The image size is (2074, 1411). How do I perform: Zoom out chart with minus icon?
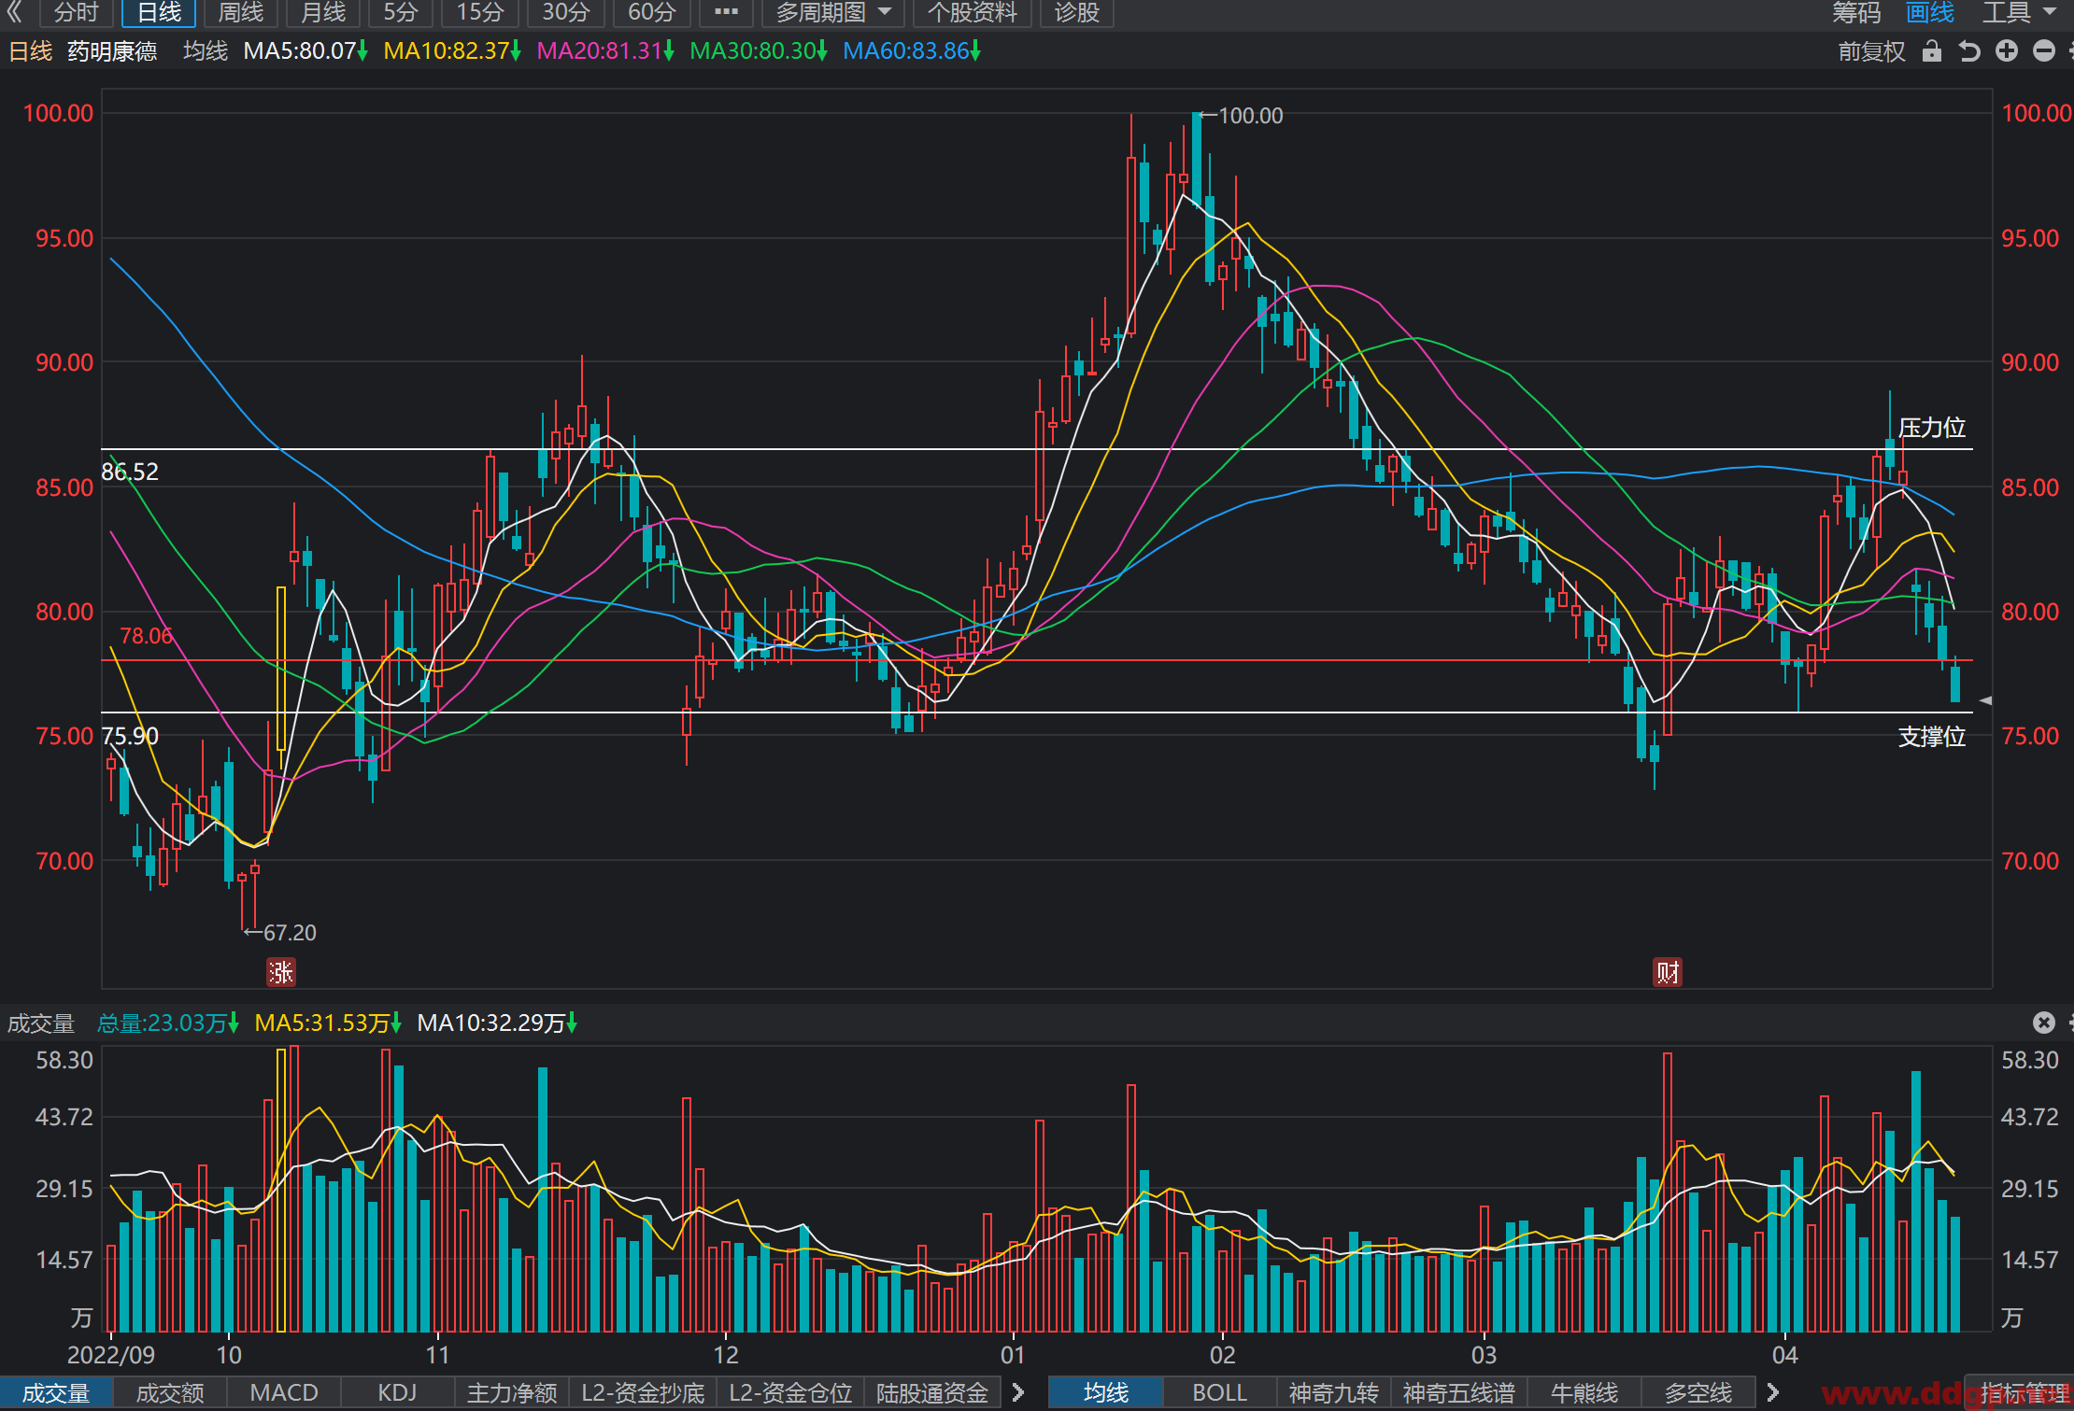[x=2044, y=51]
